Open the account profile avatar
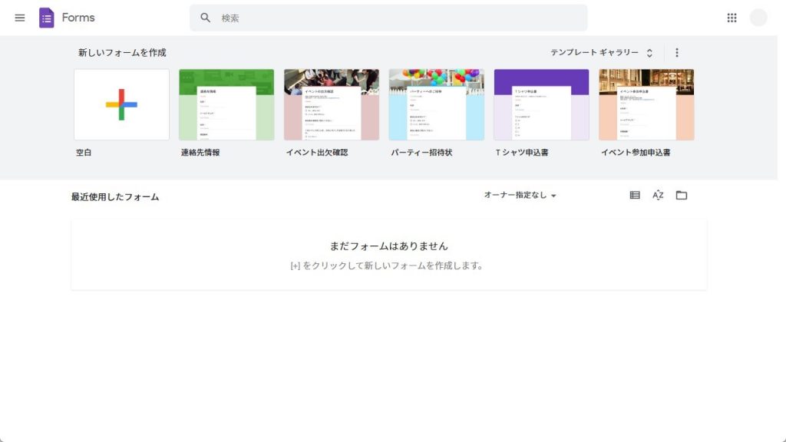 click(x=758, y=18)
